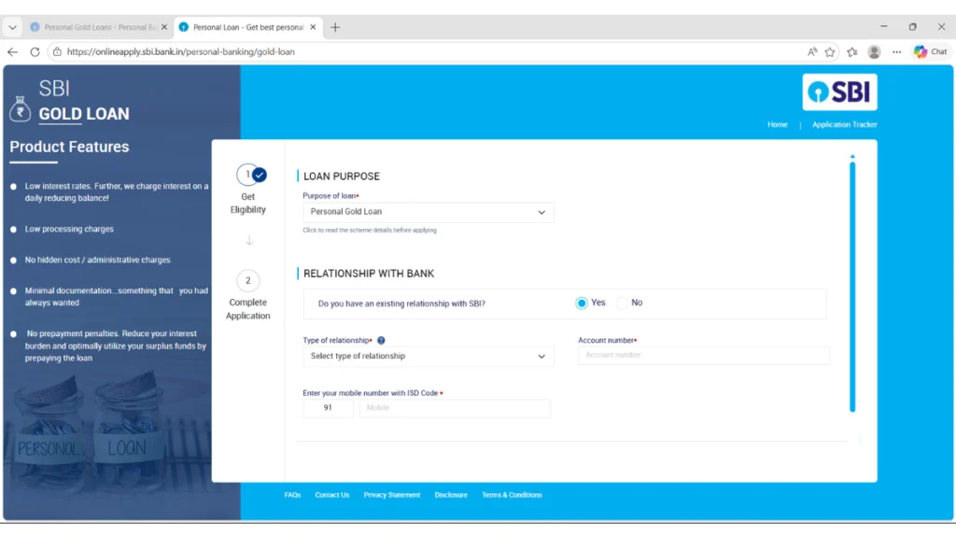The width and height of the screenshot is (956, 538).
Task: Open Select type of relationship dropdown
Action: [428, 356]
